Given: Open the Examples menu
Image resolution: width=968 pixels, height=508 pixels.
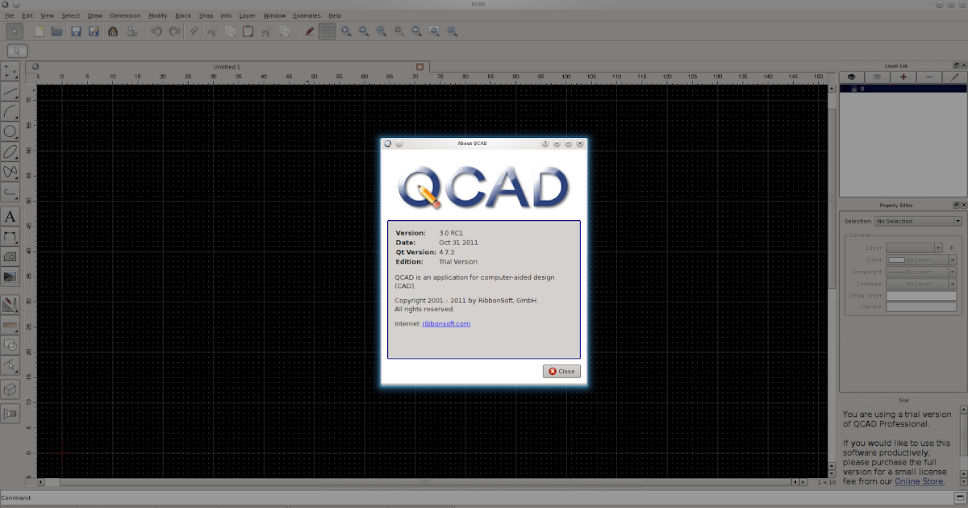Looking at the screenshot, I should point(307,15).
